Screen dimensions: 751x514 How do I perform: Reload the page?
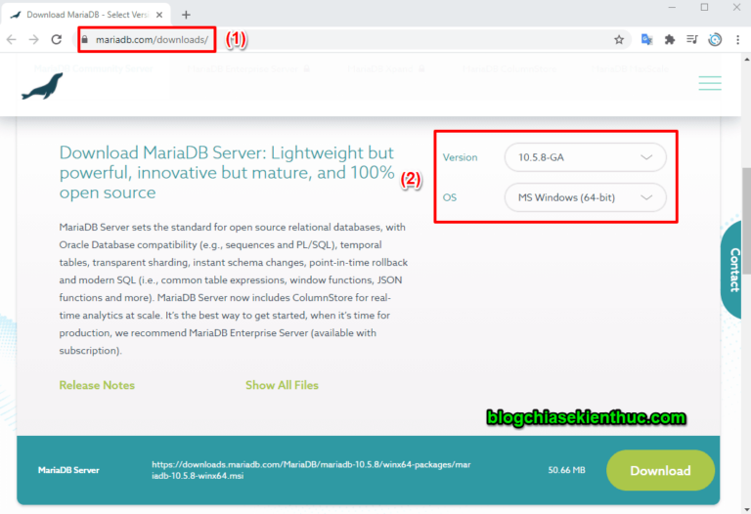[57, 40]
